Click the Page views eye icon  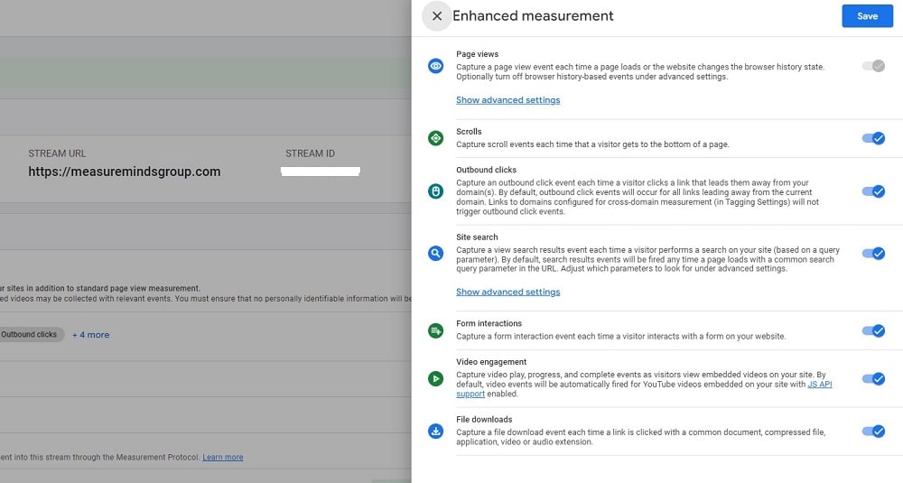436,66
